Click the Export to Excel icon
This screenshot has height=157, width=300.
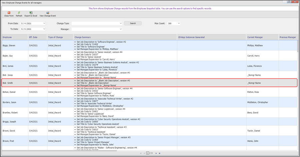(x=31, y=13)
